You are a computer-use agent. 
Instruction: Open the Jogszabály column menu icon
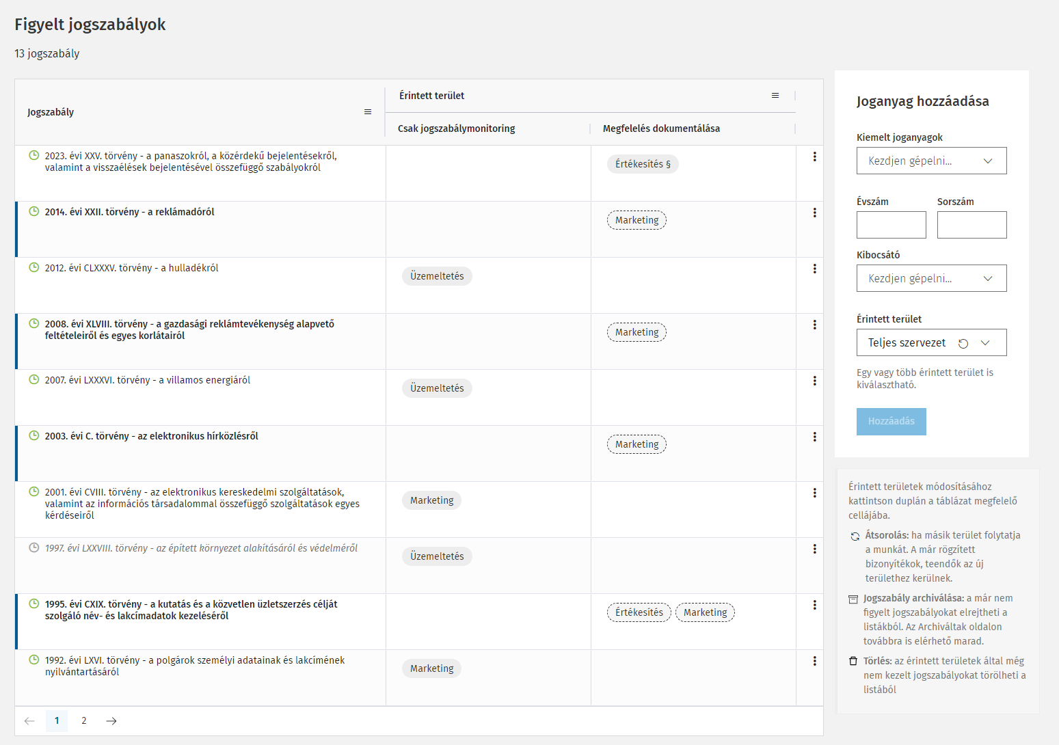coord(368,112)
